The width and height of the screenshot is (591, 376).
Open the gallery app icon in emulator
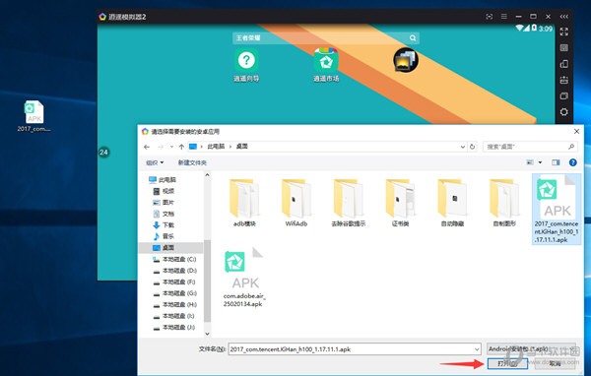(x=406, y=60)
